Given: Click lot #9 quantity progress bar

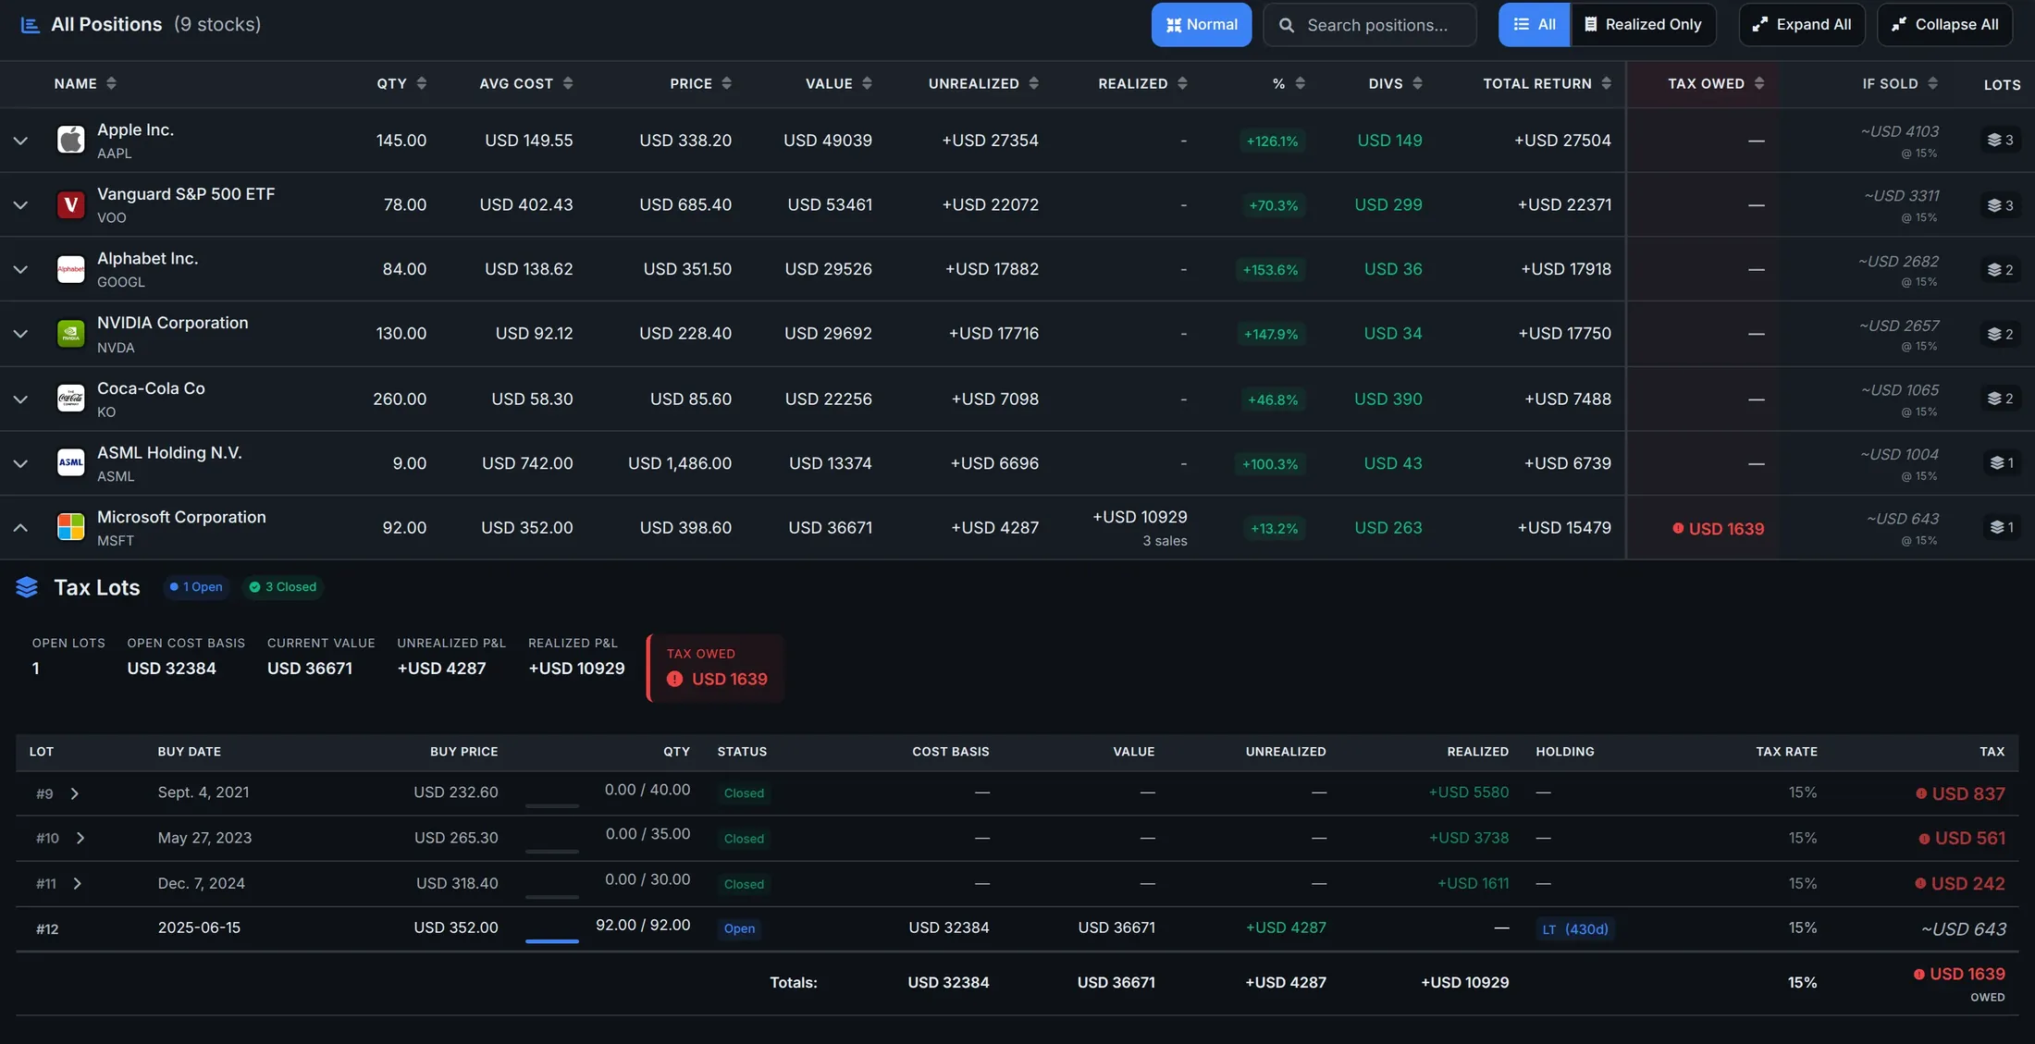Looking at the screenshot, I should (552, 805).
